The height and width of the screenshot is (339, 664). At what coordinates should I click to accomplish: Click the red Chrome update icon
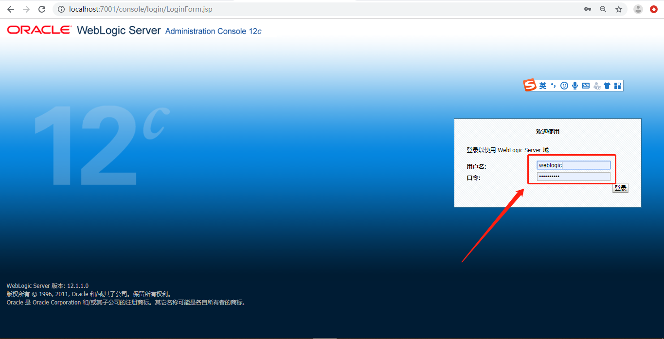[654, 9]
